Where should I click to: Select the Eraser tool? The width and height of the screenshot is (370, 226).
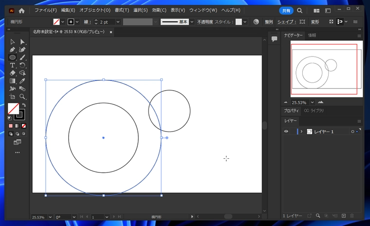(x=12, y=73)
